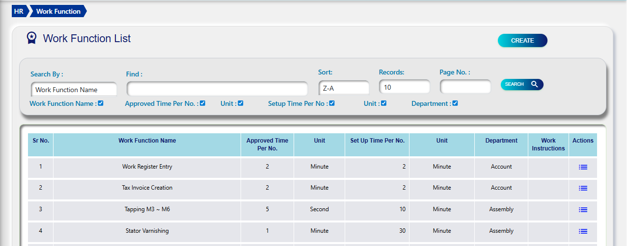The image size is (627, 246).
Task: Click the Page No. input box
Action: [465, 87]
